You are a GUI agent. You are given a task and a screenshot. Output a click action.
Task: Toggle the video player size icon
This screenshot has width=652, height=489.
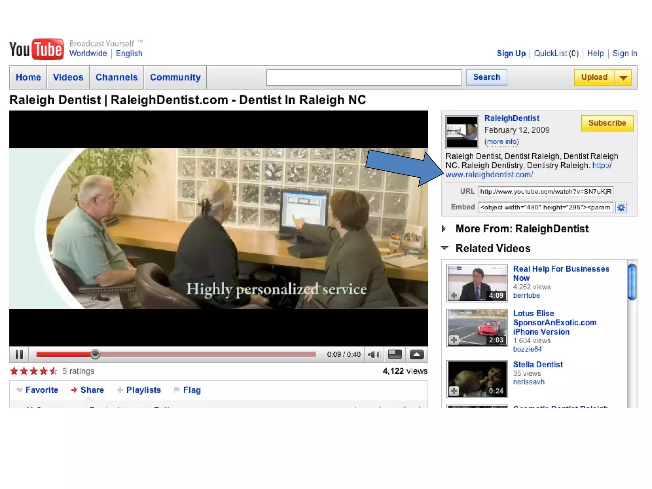tap(395, 354)
